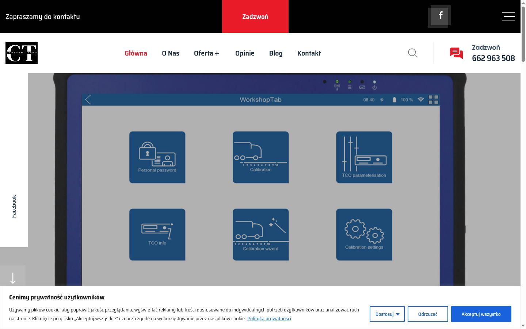526x329 pixels.
Task: Accept cookies with Akceptuj wszystko
Action: (481, 314)
